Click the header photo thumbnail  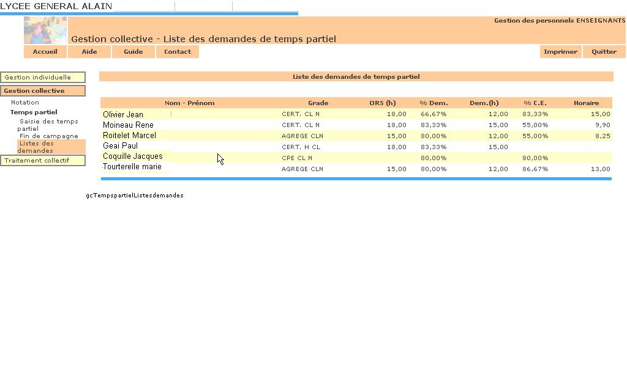[x=45, y=31]
